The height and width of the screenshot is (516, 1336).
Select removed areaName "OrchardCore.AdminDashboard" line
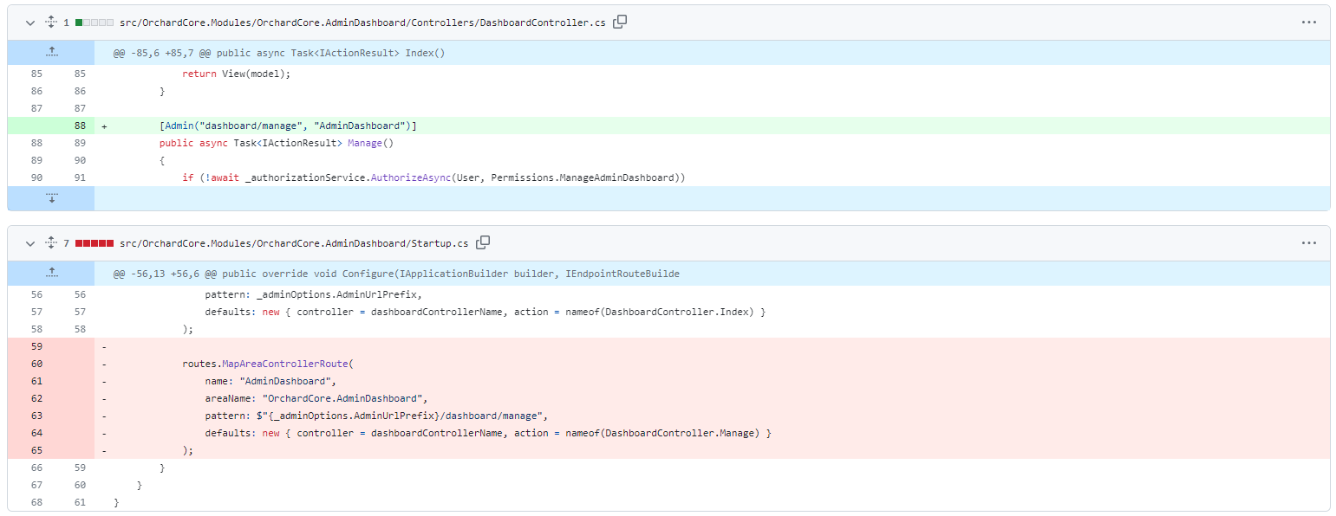(x=712, y=398)
